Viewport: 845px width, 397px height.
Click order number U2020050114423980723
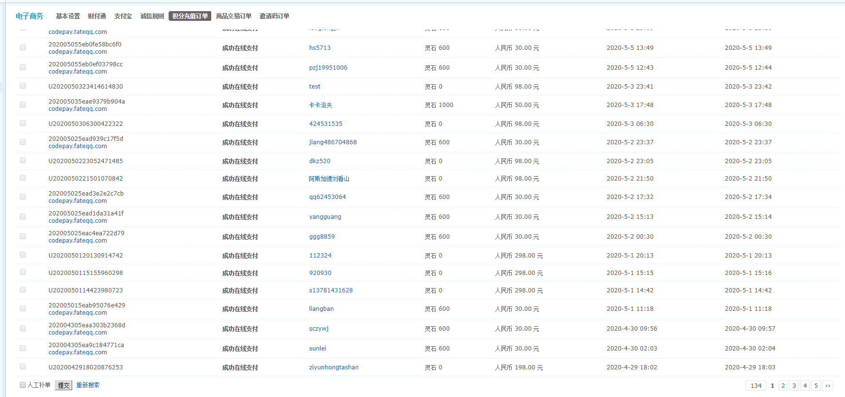[x=86, y=290]
